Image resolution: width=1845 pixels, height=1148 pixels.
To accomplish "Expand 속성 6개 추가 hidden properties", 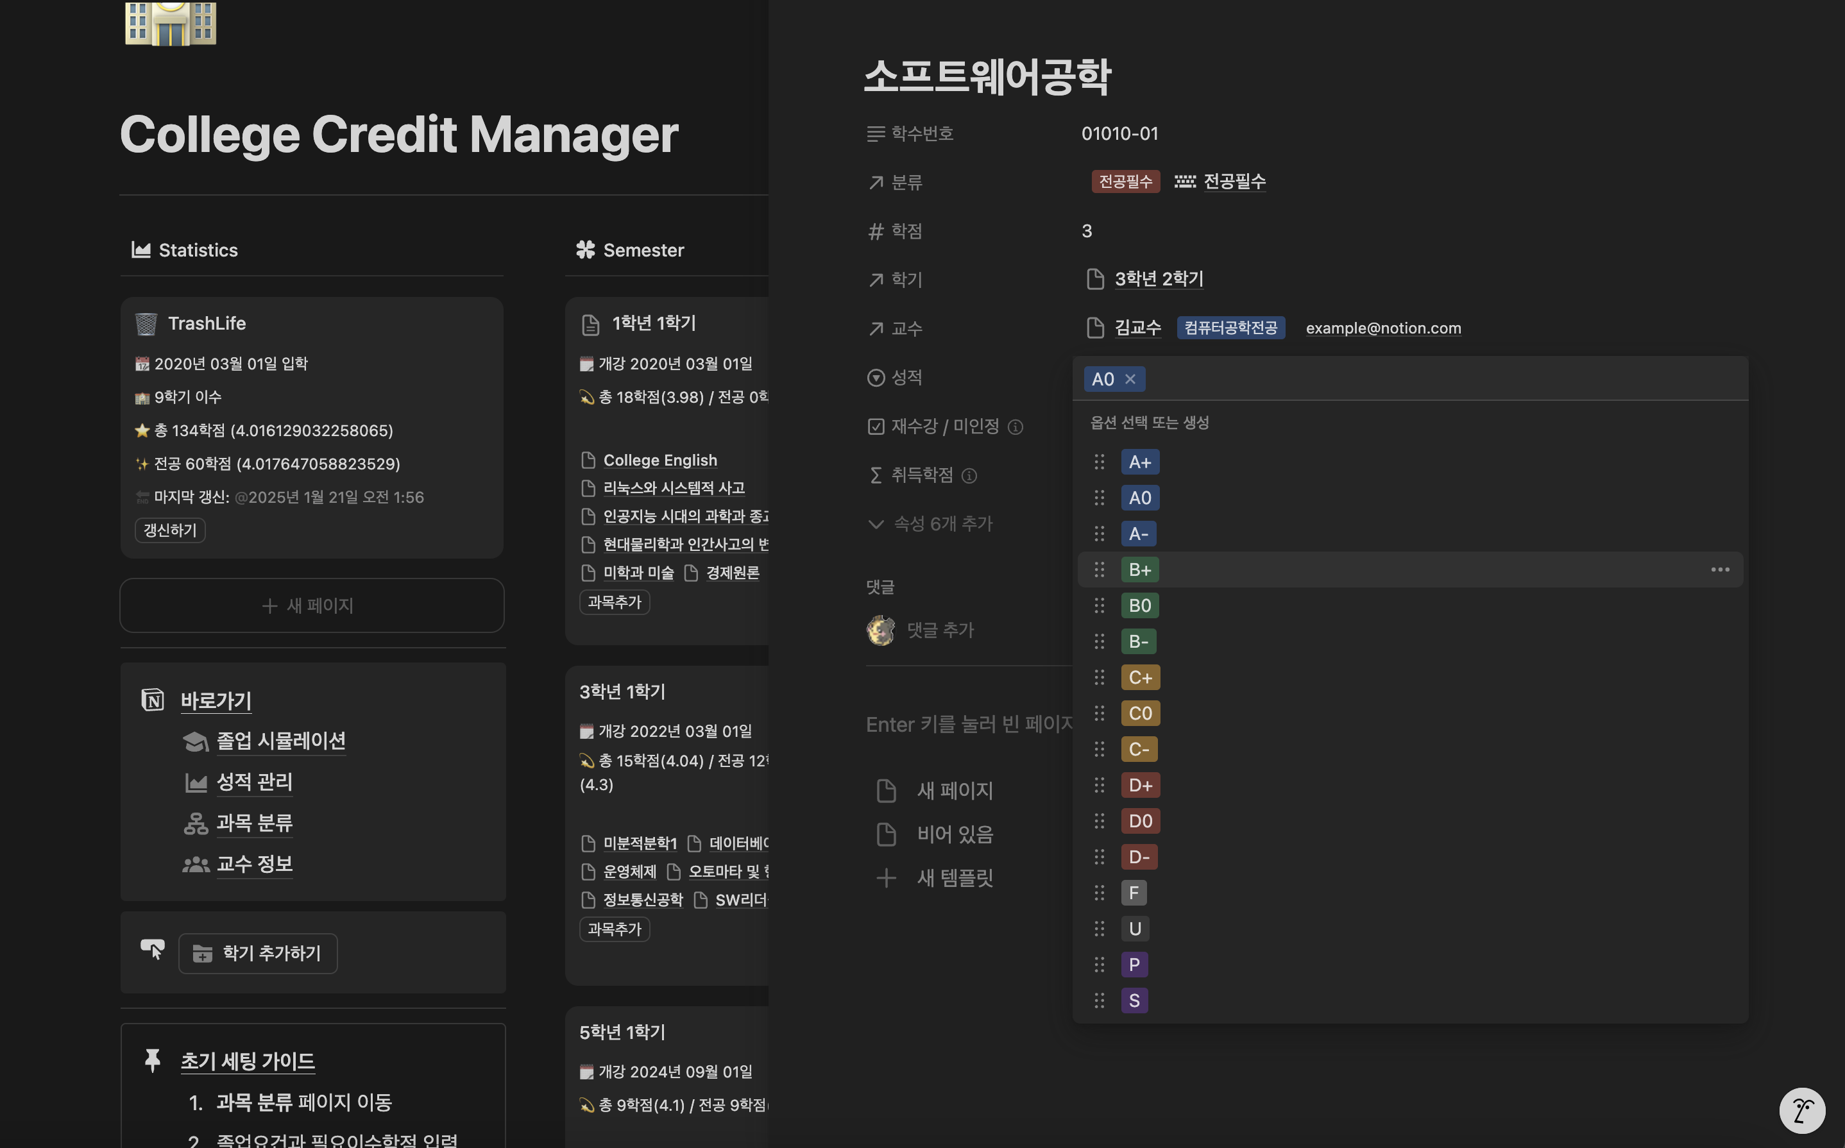I will point(930,524).
